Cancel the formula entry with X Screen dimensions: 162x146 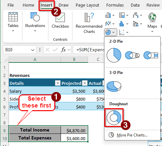47,50
